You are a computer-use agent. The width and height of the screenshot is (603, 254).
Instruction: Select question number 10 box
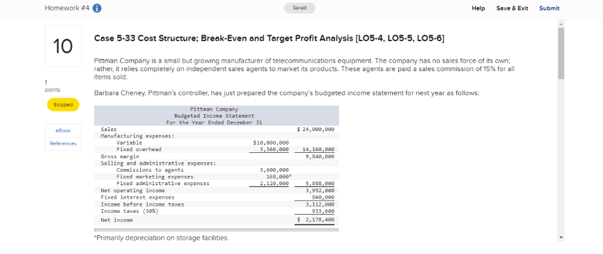(x=63, y=46)
